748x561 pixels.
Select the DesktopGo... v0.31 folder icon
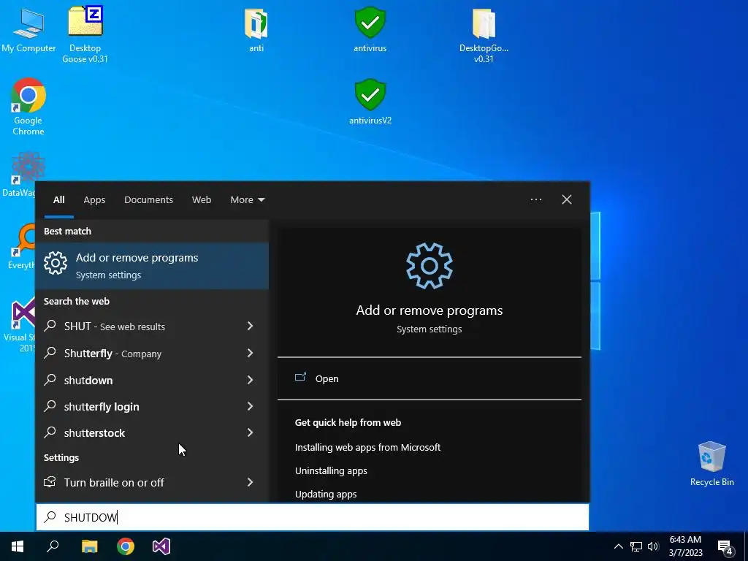(484, 34)
